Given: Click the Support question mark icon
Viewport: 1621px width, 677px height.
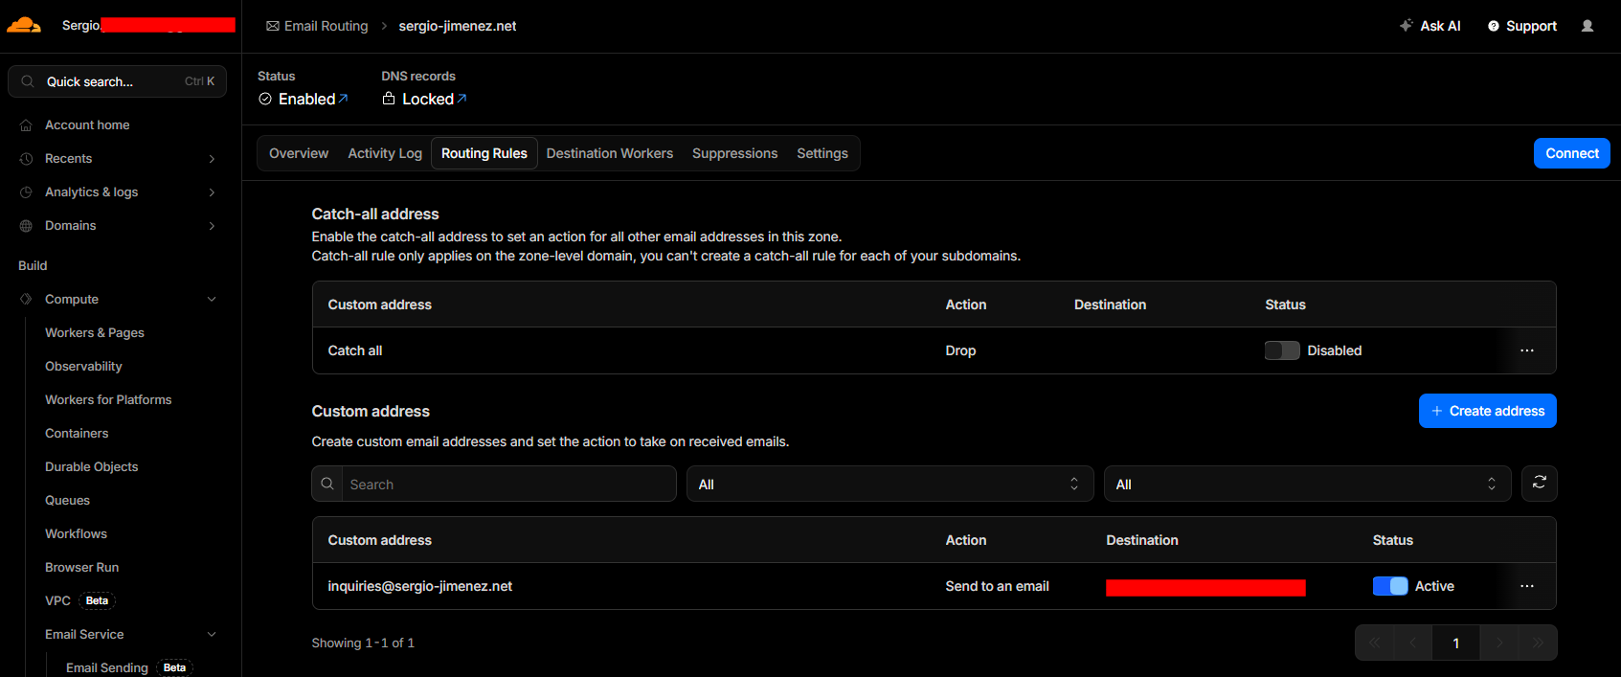Looking at the screenshot, I should tap(1494, 26).
